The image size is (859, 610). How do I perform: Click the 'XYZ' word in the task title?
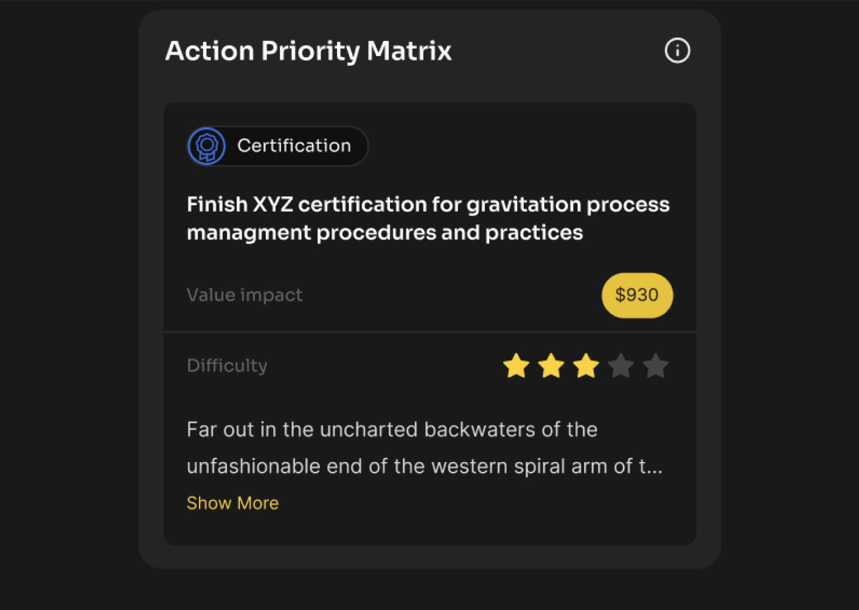pos(273,205)
